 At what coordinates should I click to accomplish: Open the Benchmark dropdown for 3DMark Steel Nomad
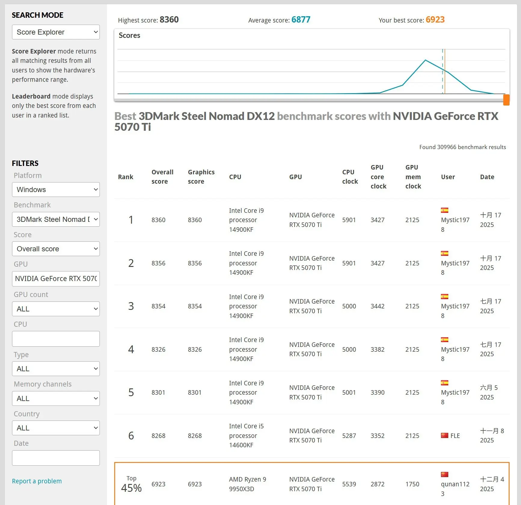[x=56, y=219]
